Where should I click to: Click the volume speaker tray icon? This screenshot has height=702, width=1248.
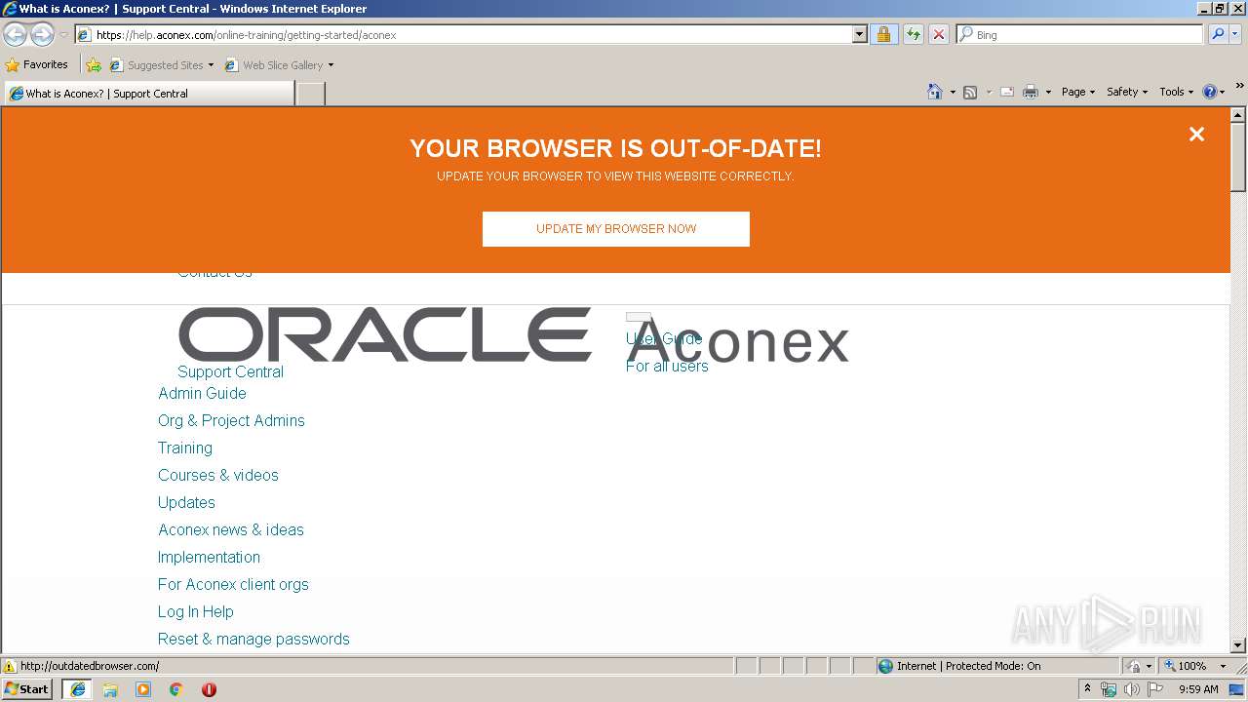point(1131,689)
